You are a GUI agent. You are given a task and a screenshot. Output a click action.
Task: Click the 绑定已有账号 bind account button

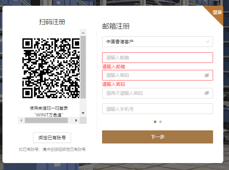tap(52, 138)
